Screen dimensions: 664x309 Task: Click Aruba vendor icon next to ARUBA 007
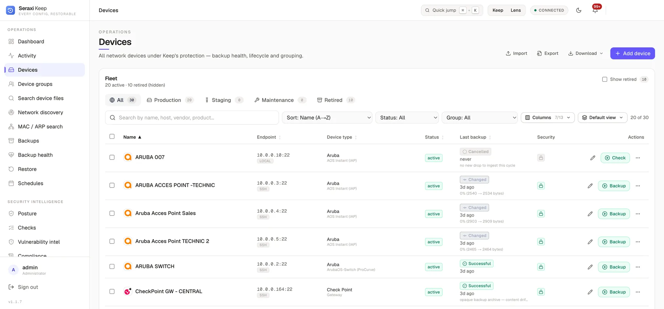point(128,157)
